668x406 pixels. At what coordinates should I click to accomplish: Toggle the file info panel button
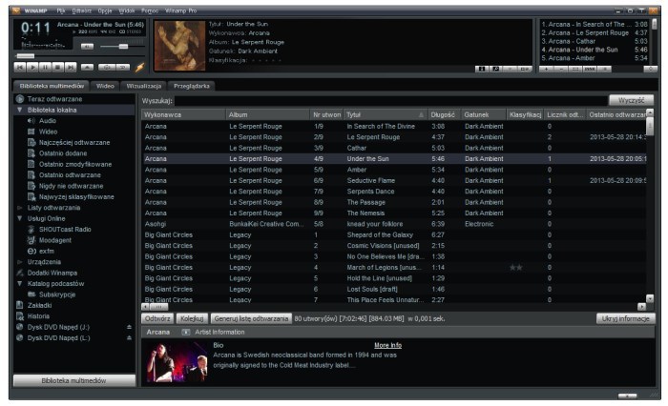pos(482,69)
